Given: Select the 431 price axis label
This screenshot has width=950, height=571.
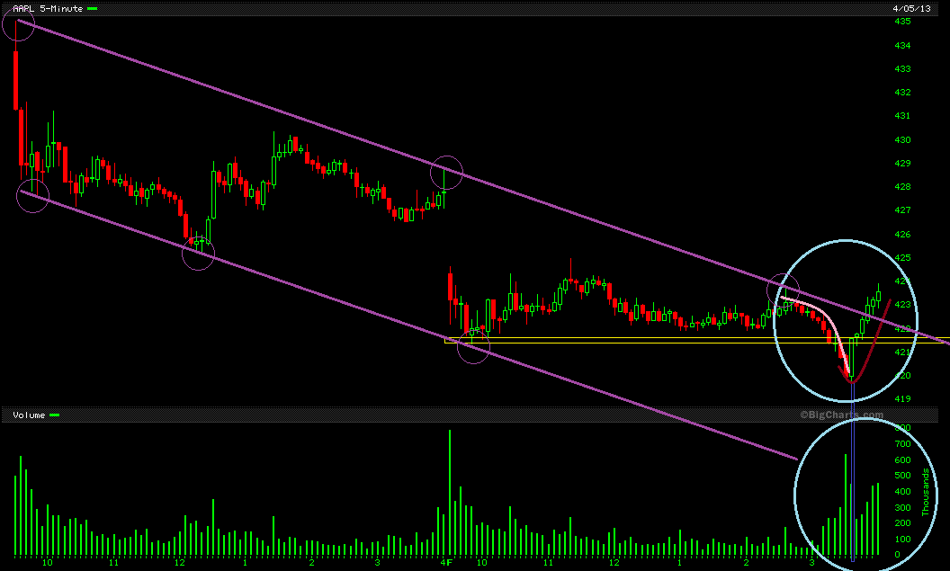Looking at the screenshot, I should coord(902,116).
